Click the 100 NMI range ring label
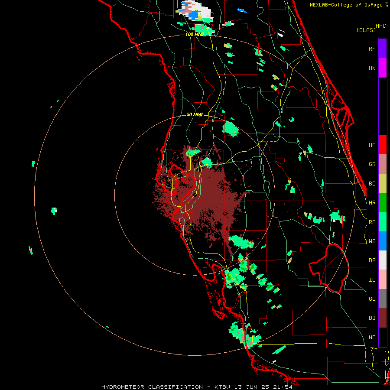The image size is (390, 390). [x=195, y=34]
